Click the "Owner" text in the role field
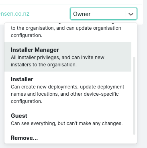The height and width of the screenshot is (148, 147). point(82,14)
